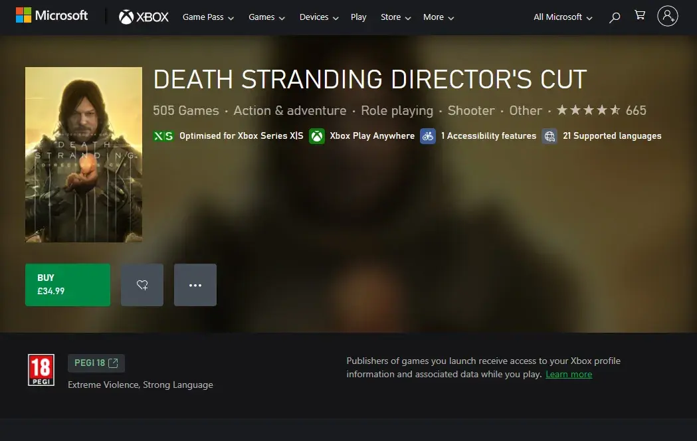Open more options ellipsis button
Viewport: 697px width, 441px height.
[x=195, y=285]
